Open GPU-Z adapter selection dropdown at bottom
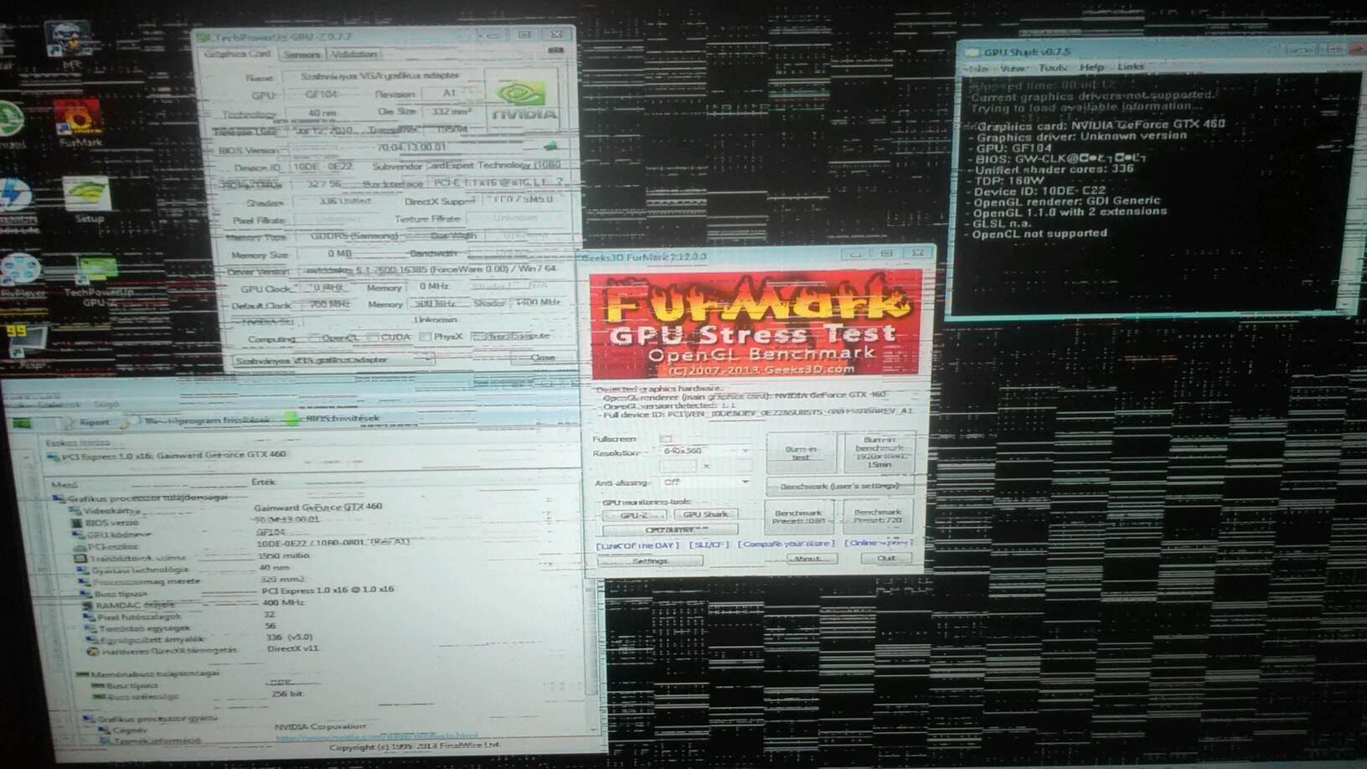 pos(334,360)
